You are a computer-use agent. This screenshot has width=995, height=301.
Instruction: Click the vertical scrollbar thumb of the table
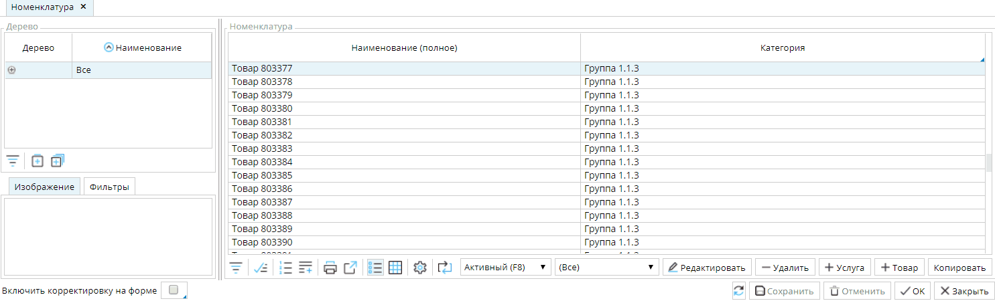point(989,163)
